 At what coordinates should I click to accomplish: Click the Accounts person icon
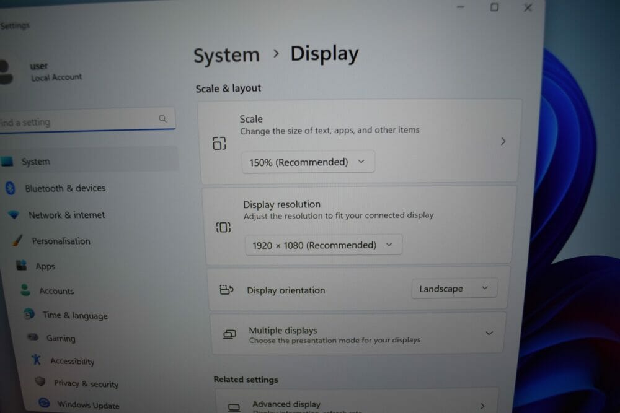pyautogui.click(x=25, y=290)
